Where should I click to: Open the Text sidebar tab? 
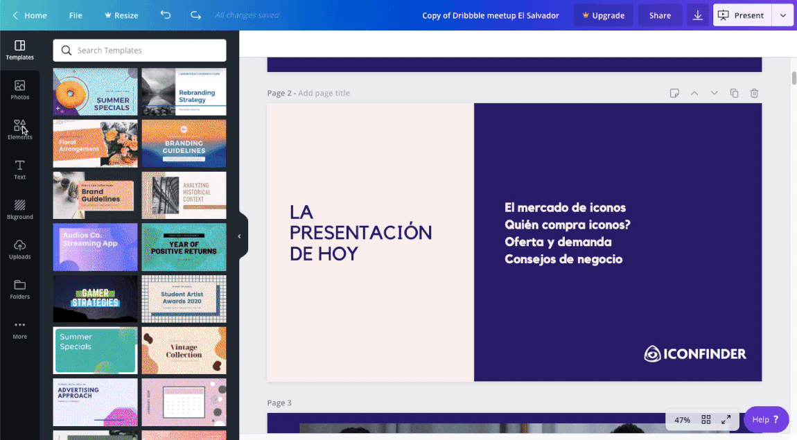click(x=20, y=170)
